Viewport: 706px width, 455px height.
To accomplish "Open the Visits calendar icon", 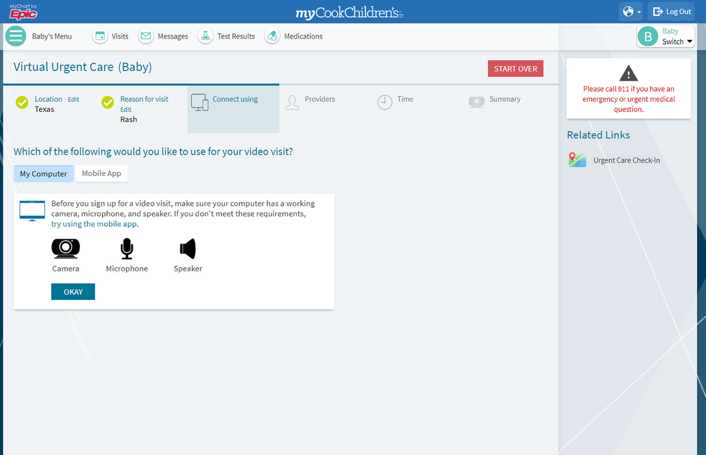I will [100, 36].
